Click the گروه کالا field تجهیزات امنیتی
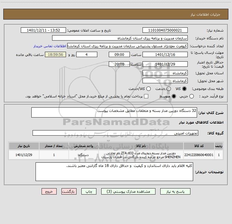The height and width of the screenshot is (224, 232). 115,133
